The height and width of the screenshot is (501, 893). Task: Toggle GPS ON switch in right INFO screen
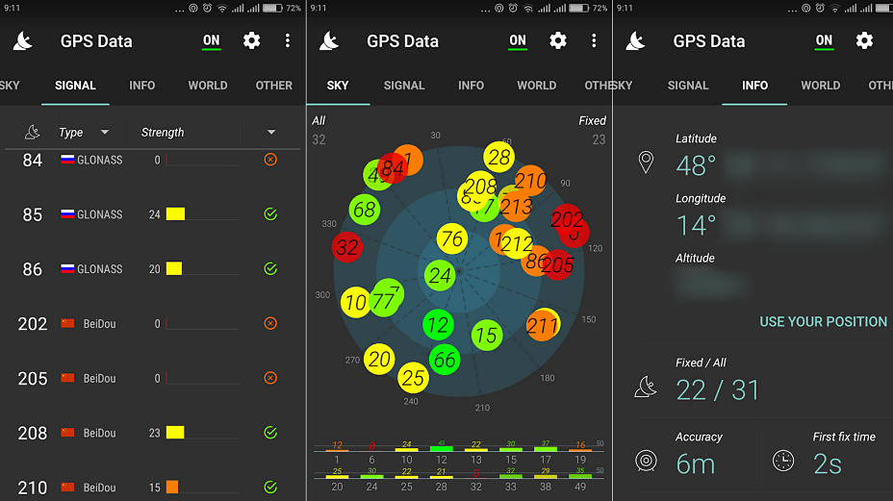[x=824, y=41]
